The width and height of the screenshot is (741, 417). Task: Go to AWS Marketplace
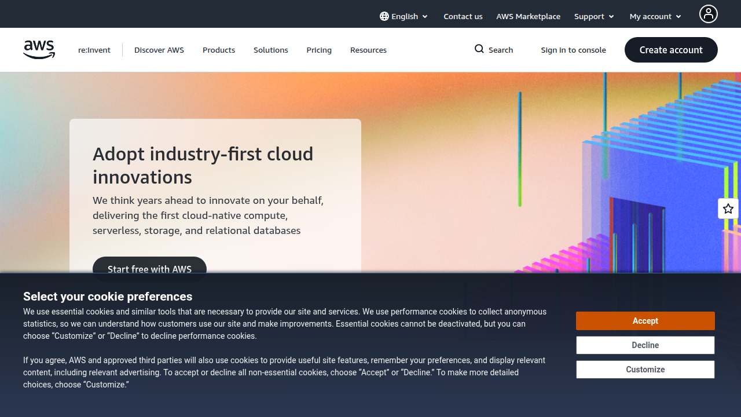pyautogui.click(x=529, y=16)
